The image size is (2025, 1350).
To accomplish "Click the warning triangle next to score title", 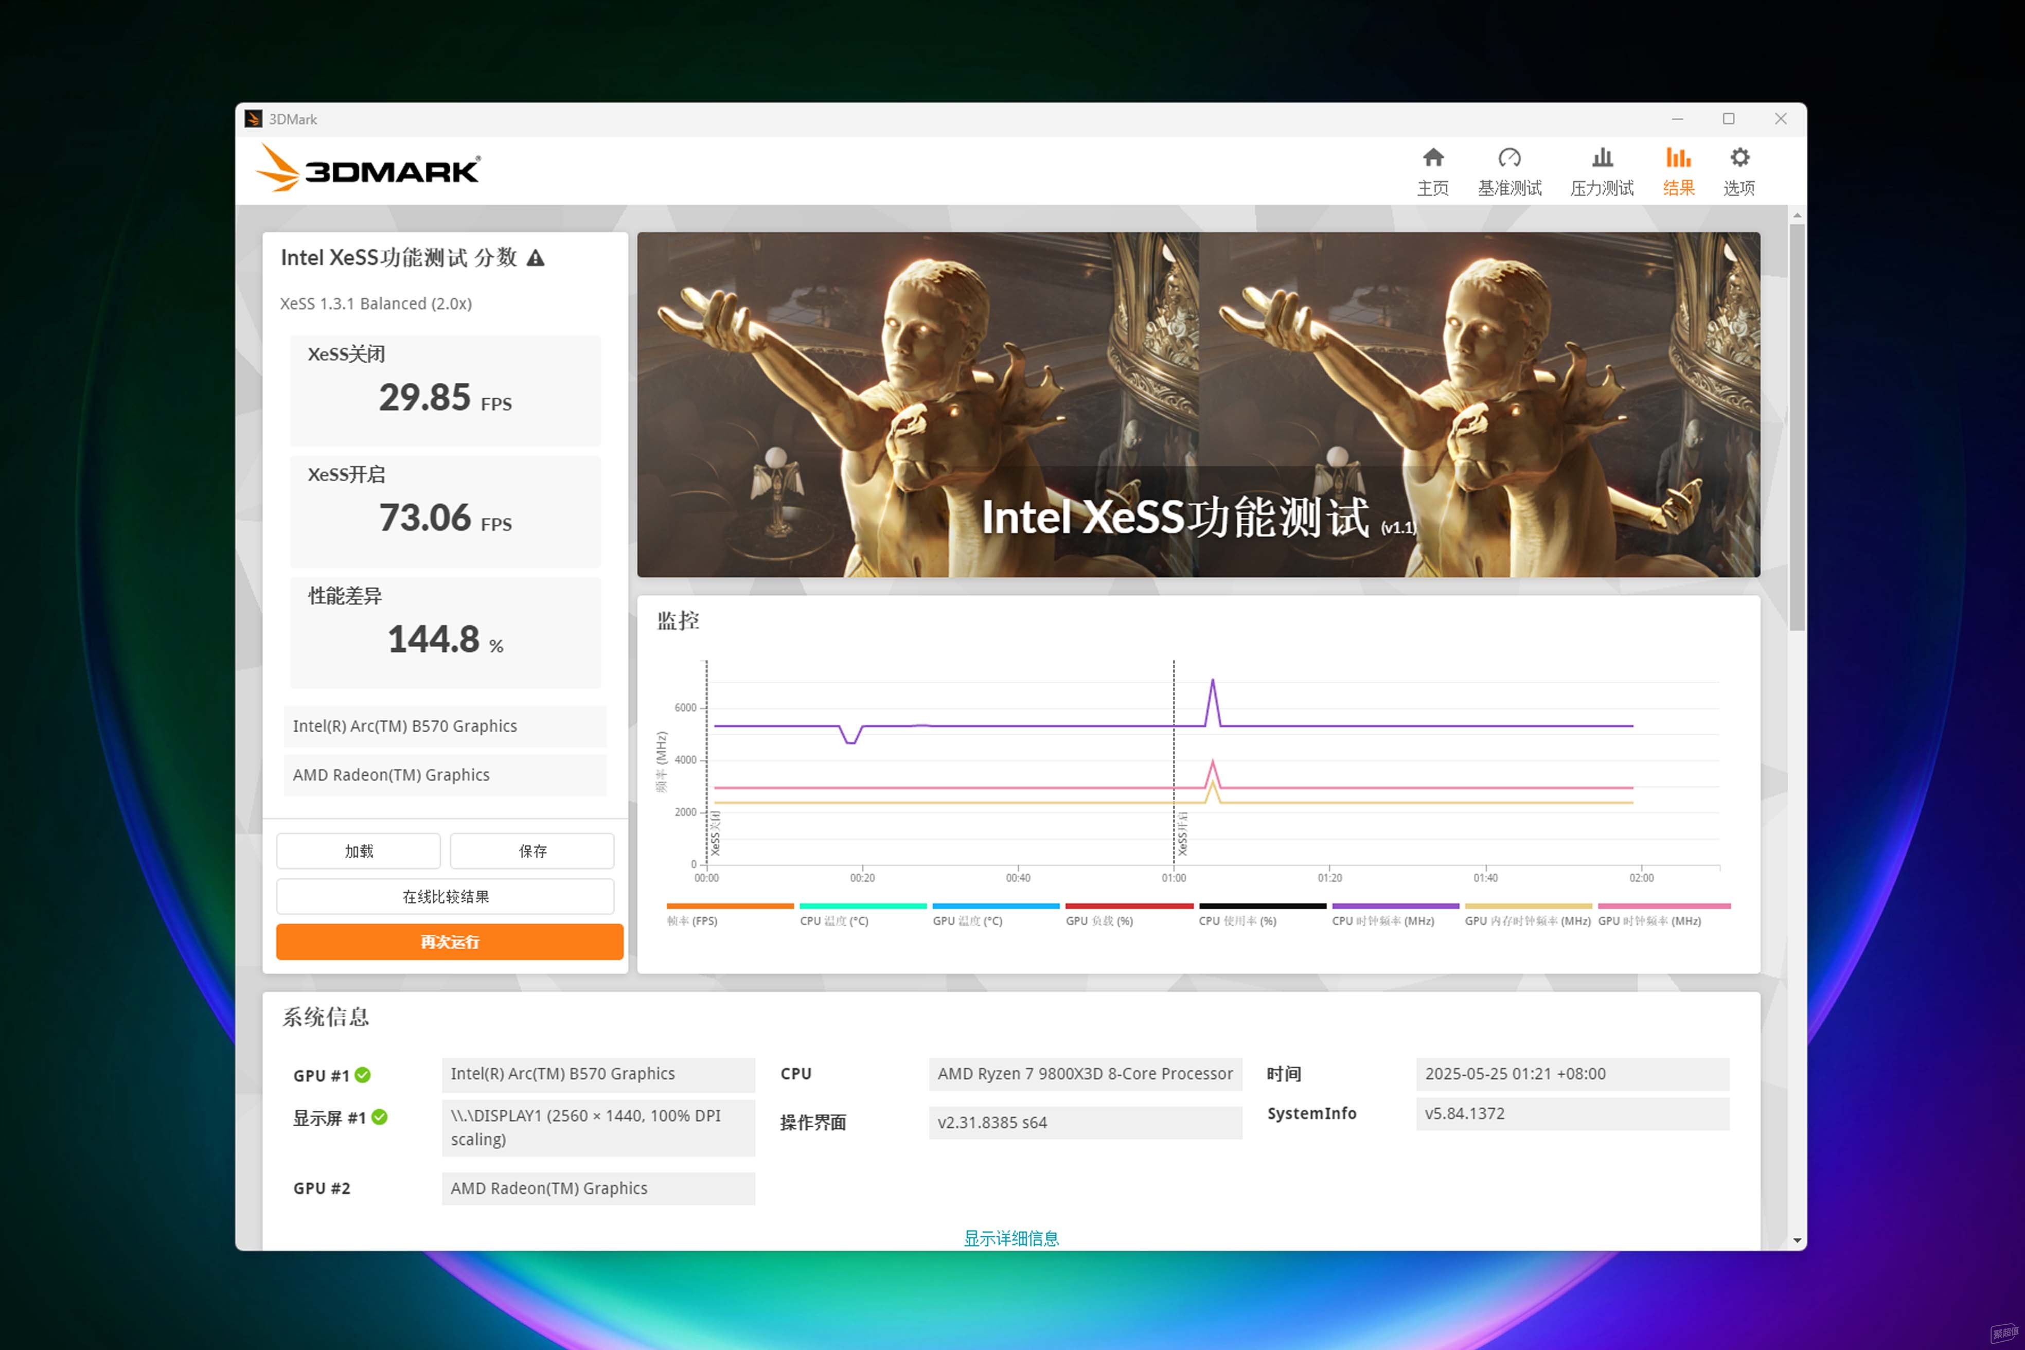I will (536, 257).
